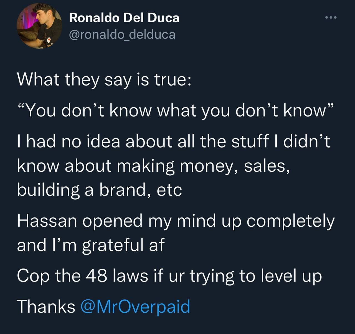Viewport: 355px width, 334px height.
Task: Click the number "48" in the tweet
Action: [97, 276]
